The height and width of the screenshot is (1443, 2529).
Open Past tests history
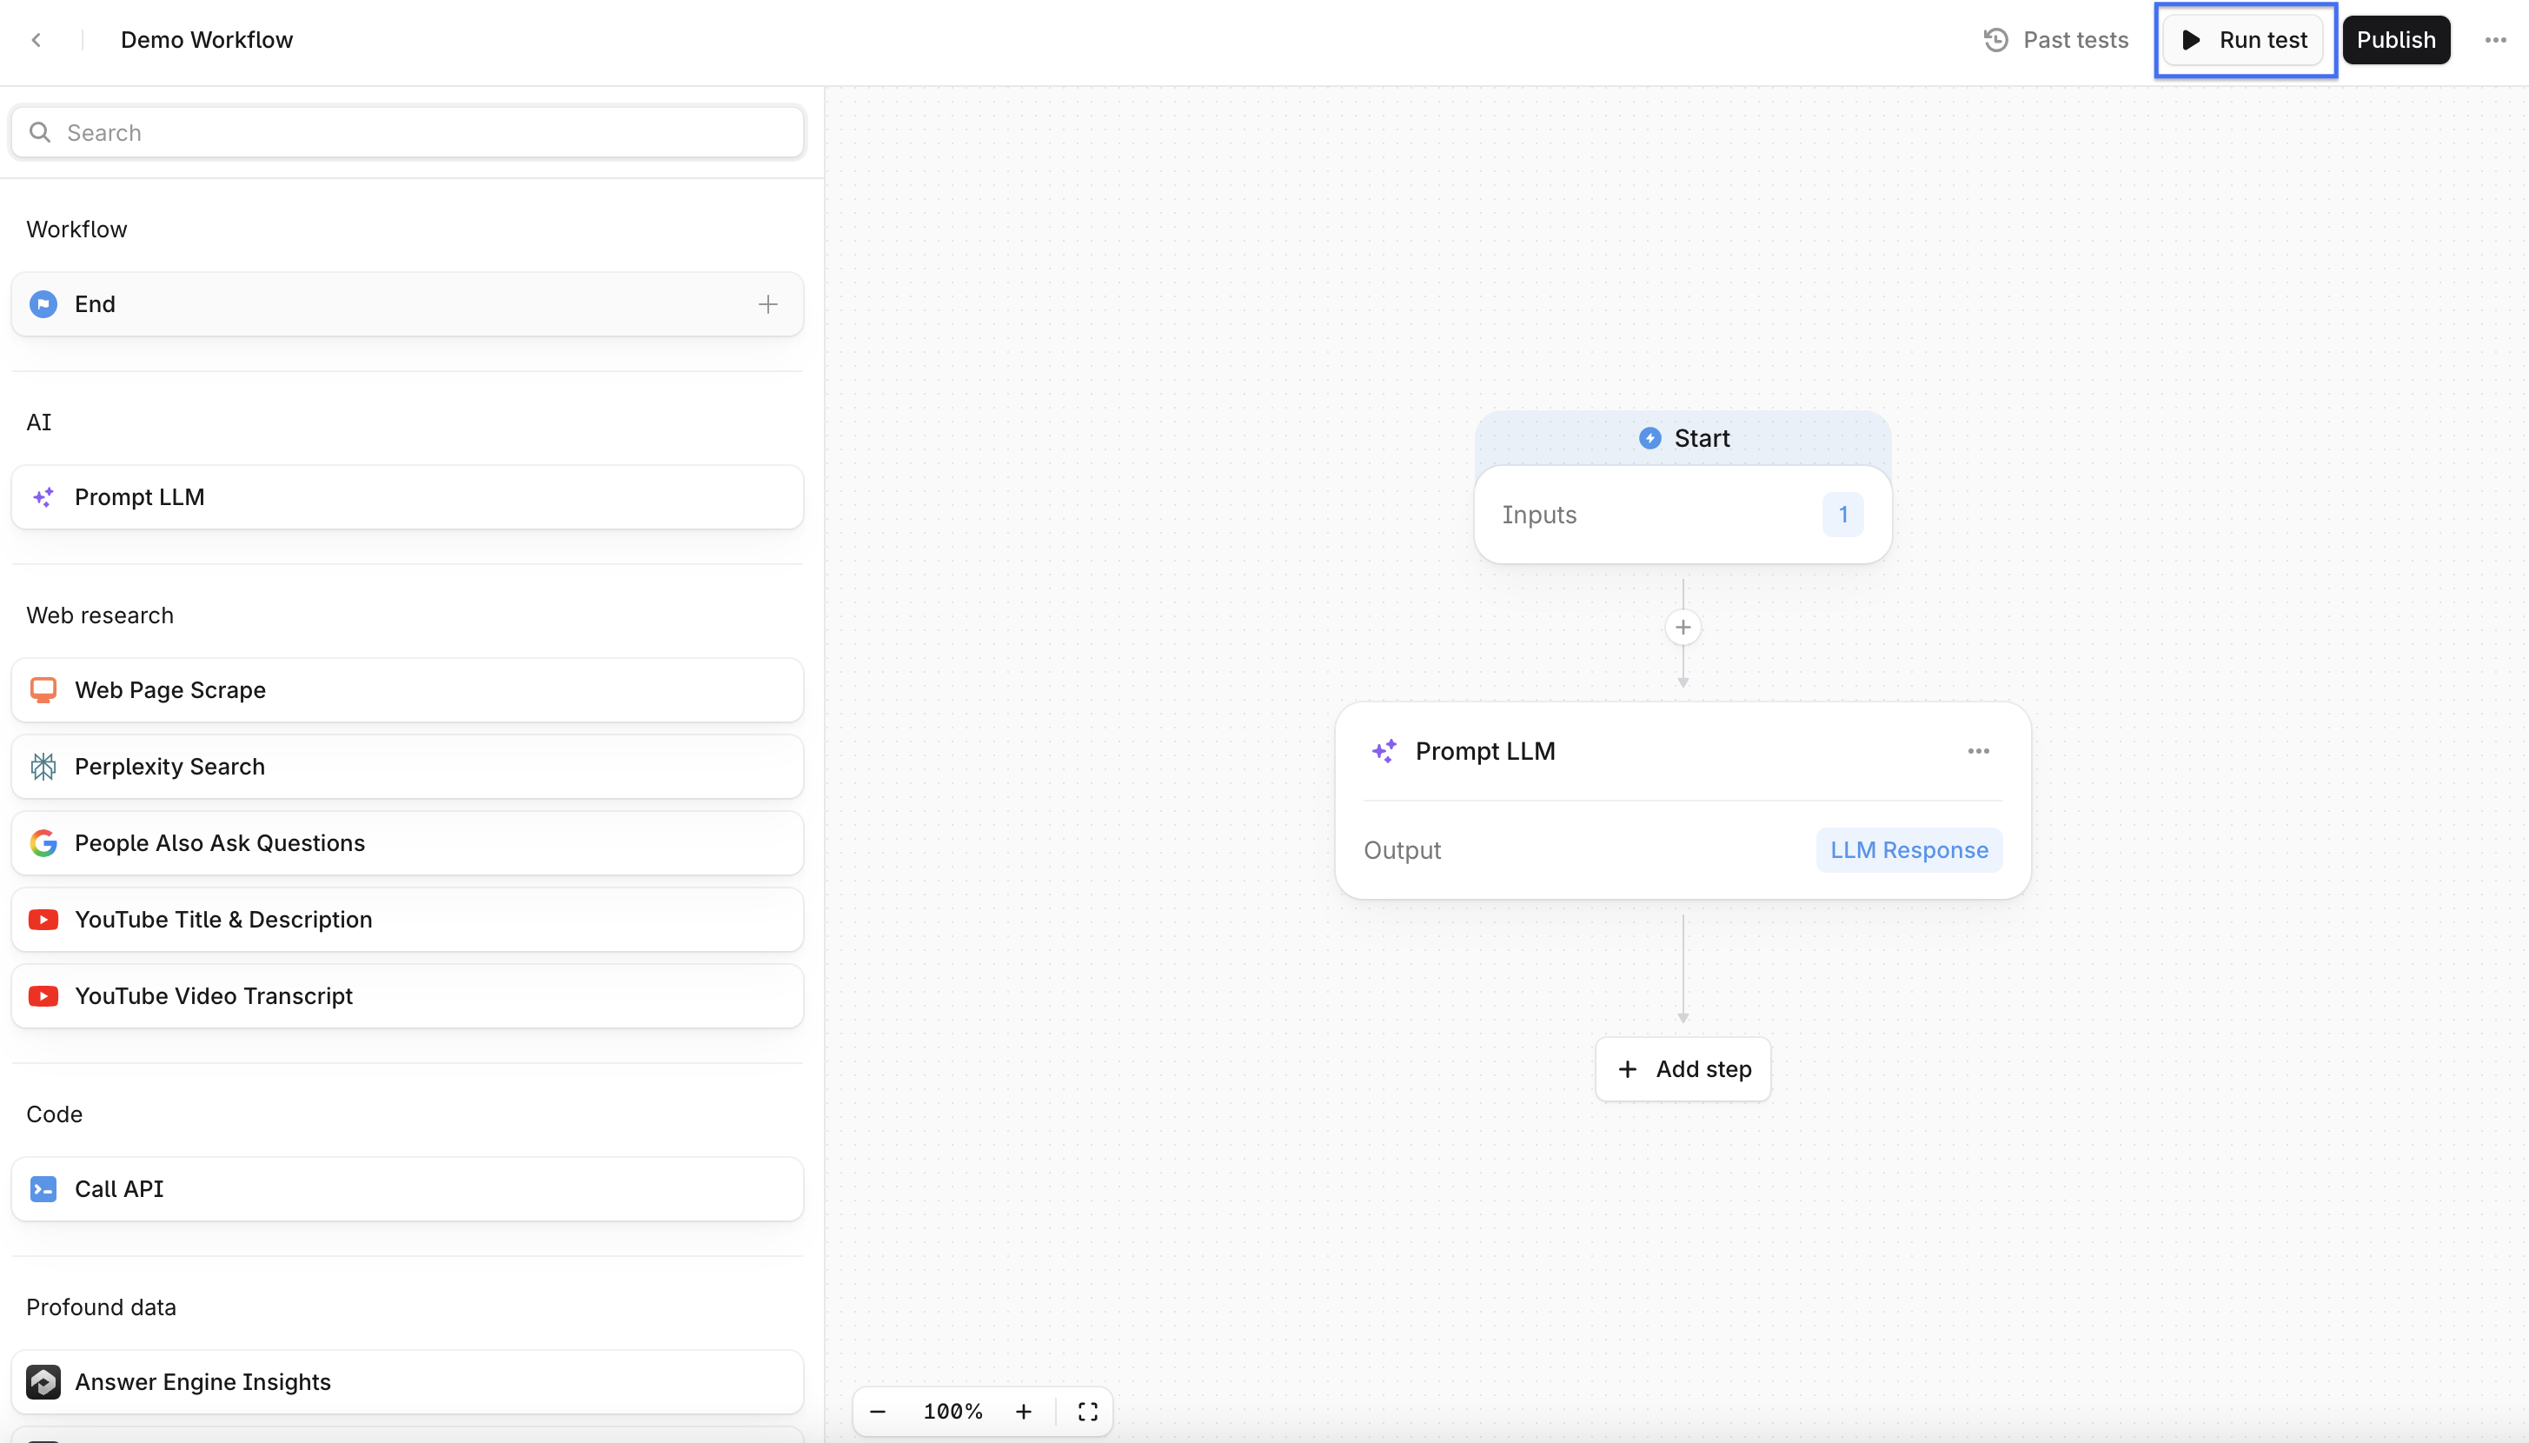pos(2055,40)
